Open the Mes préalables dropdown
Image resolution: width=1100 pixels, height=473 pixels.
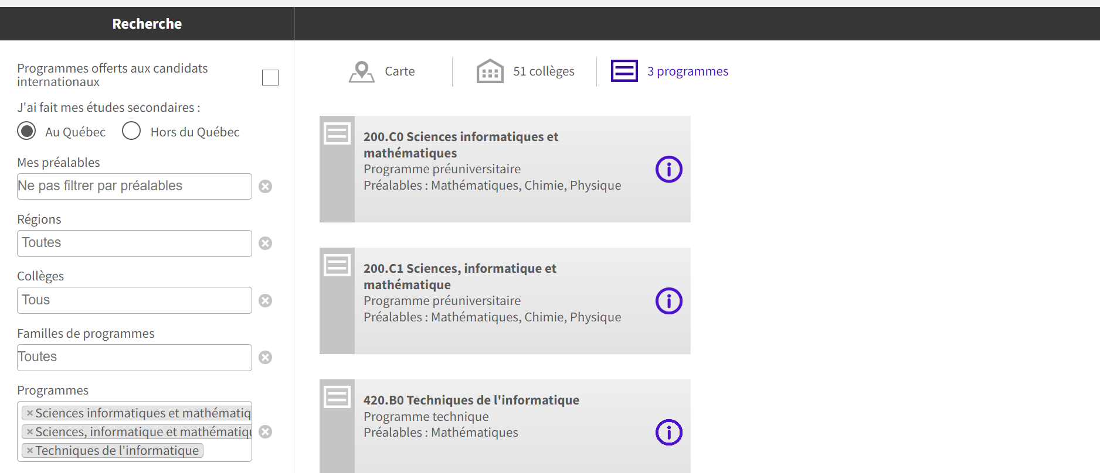[x=134, y=186]
